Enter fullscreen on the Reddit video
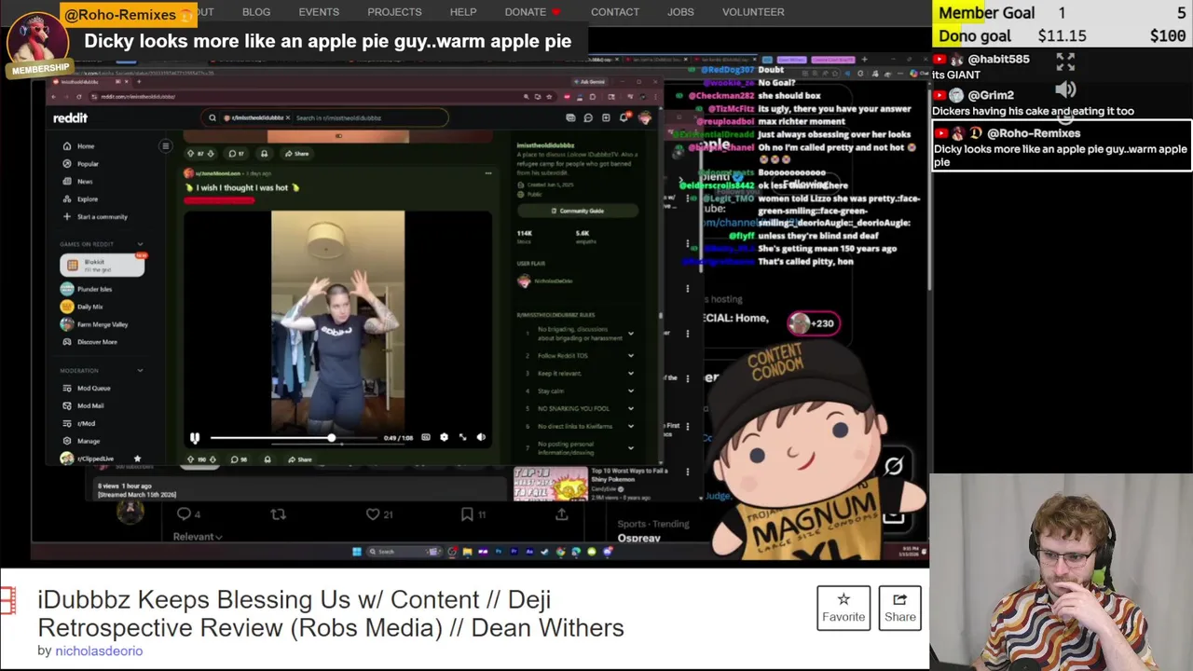The width and height of the screenshot is (1193, 671). pos(462,437)
